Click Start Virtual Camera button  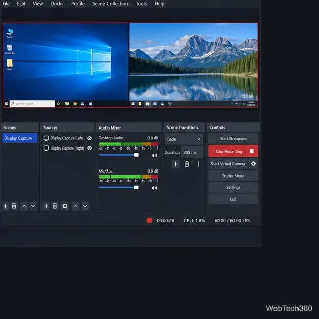click(228, 164)
